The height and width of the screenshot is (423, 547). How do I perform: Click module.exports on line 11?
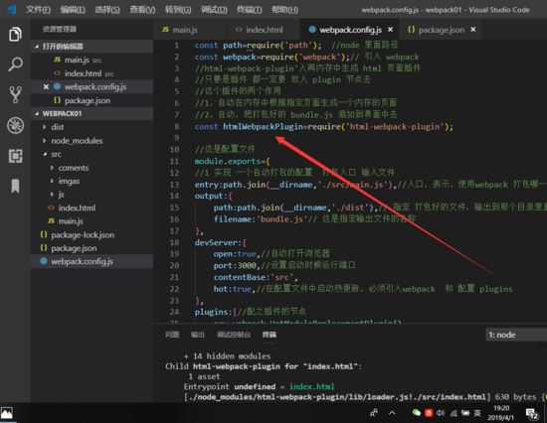pyautogui.click(x=228, y=161)
